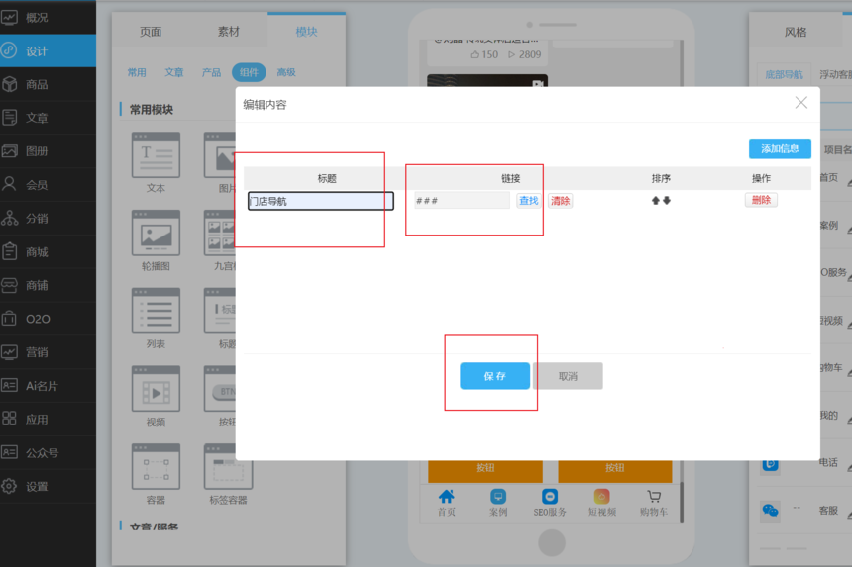Click the WeChat 客服 icon in style panel
Viewport: 852px width, 567px height.
(x=770, y=511)
